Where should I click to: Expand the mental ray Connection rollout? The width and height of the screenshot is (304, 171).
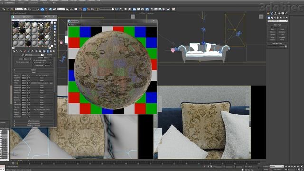(34, 126)
